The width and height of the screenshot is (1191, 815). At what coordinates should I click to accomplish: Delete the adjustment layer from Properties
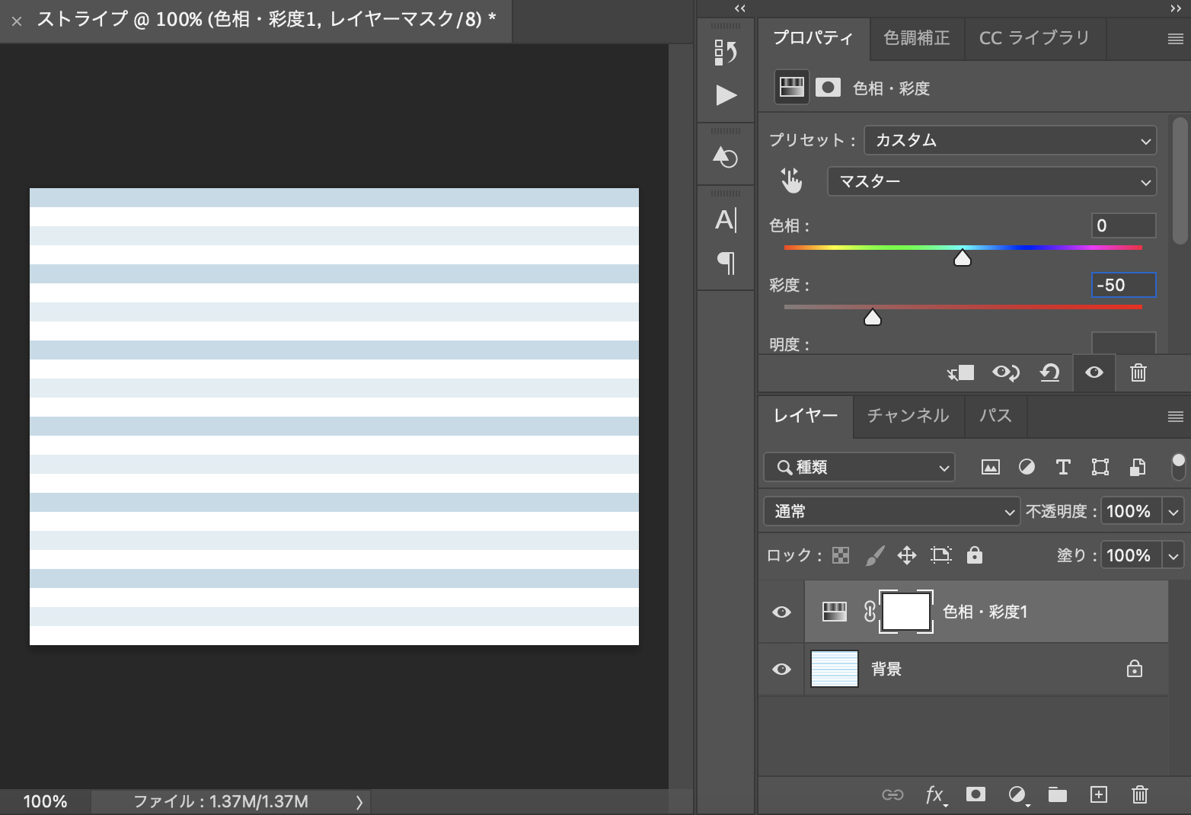(x=1138, y=373)
